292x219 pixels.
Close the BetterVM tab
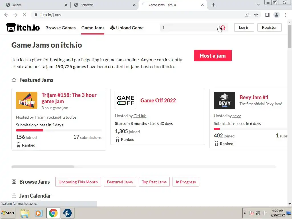(x=134, y=5)
